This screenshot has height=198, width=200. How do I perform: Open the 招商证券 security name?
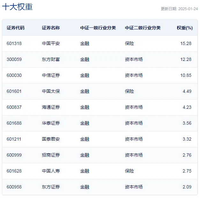point(51,155)
